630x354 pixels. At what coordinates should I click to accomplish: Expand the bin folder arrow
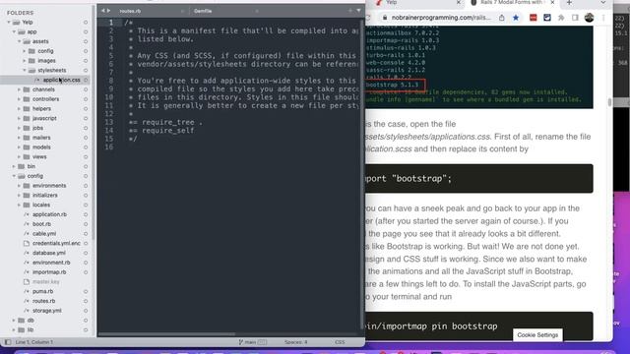click(x=14, y=166)
